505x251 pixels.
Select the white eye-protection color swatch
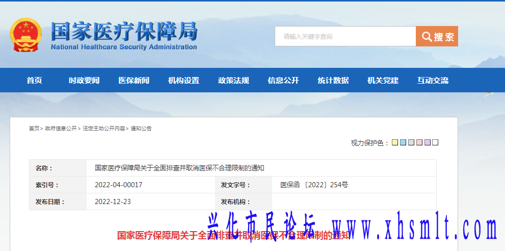(x=435, y=142)
